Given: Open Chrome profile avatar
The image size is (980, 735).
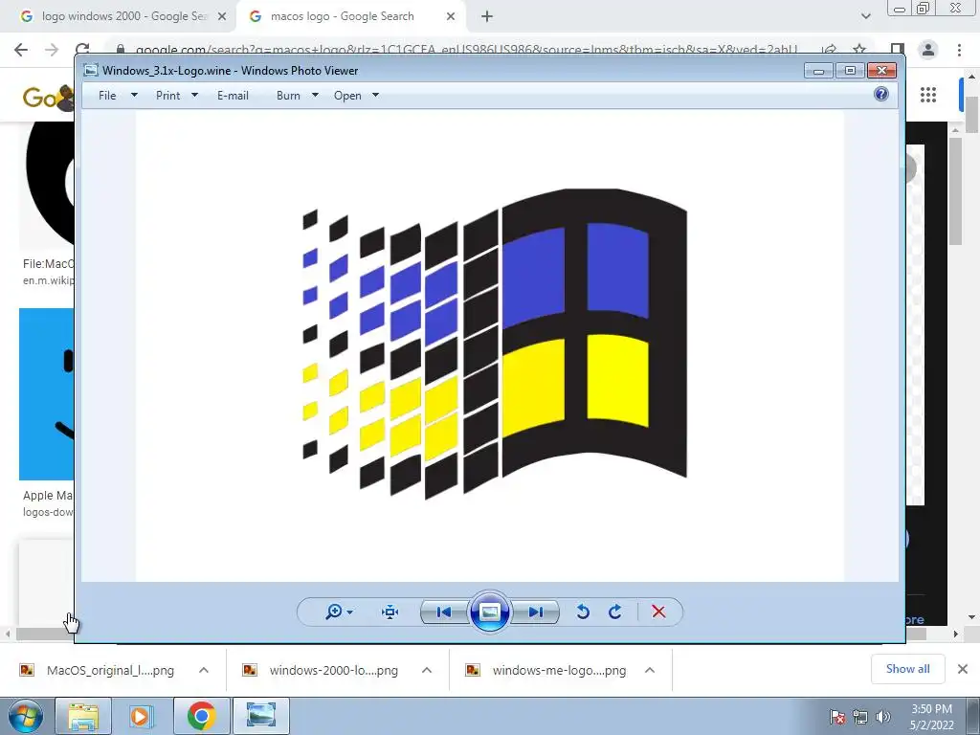Looking at the screenshot, I should coord(928,50).
